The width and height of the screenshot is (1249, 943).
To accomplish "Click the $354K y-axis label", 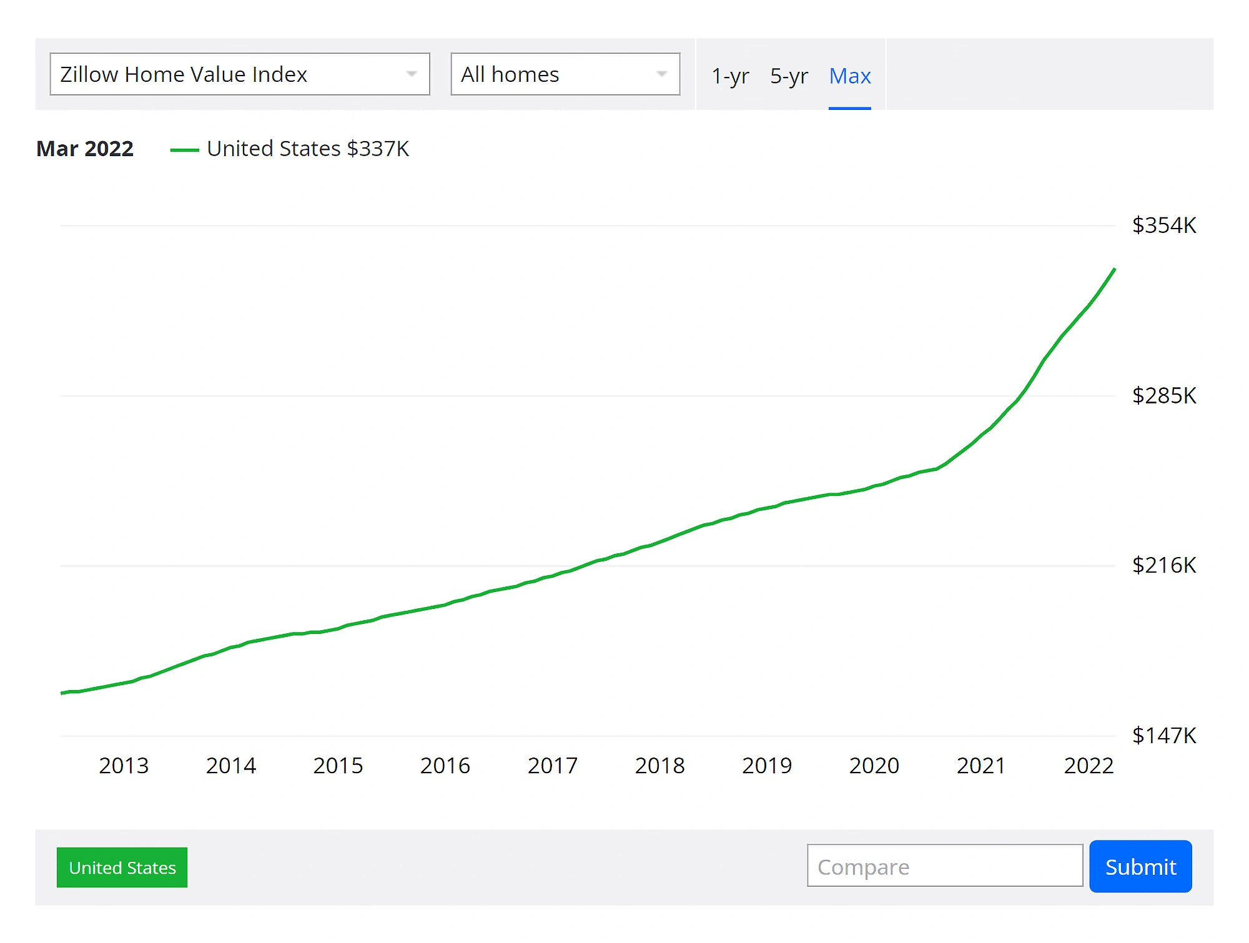I will coord(1163,225).
